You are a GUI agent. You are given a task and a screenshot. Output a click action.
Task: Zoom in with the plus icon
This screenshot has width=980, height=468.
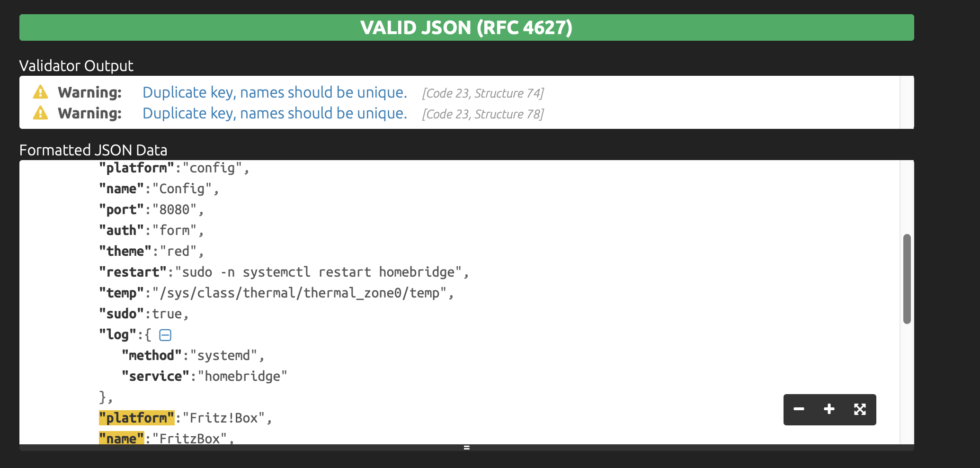pos(829,409)
